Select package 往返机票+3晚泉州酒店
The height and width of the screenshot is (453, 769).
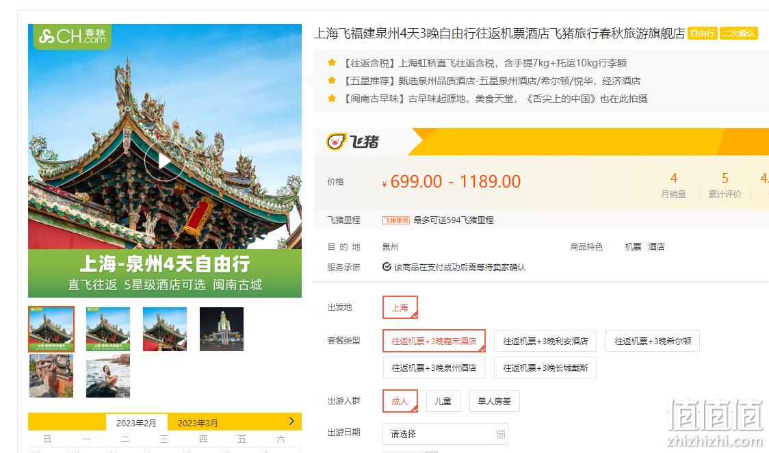(x=434, y=367)
